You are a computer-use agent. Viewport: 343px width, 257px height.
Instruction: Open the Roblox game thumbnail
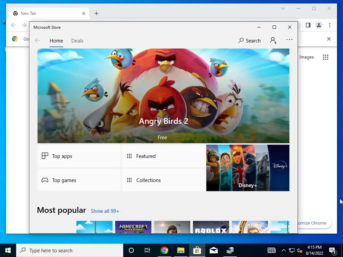tap(211, 227)
